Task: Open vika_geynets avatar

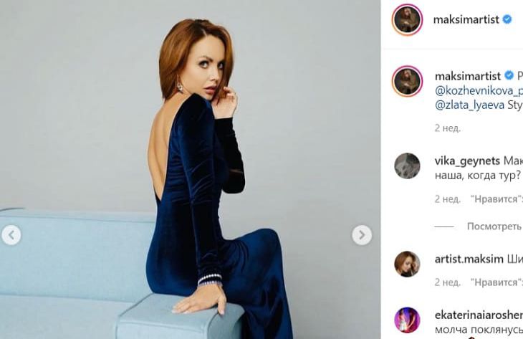Action: (x=407, y=166)
